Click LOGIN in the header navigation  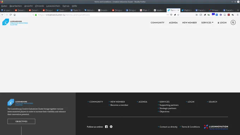[x=222, y=23]
